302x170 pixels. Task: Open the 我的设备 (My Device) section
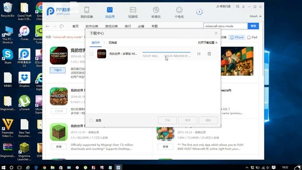[x=87, y=12]
